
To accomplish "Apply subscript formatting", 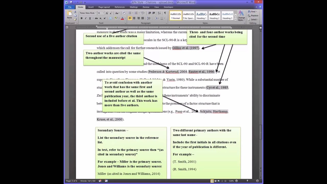I will point(101,18).
